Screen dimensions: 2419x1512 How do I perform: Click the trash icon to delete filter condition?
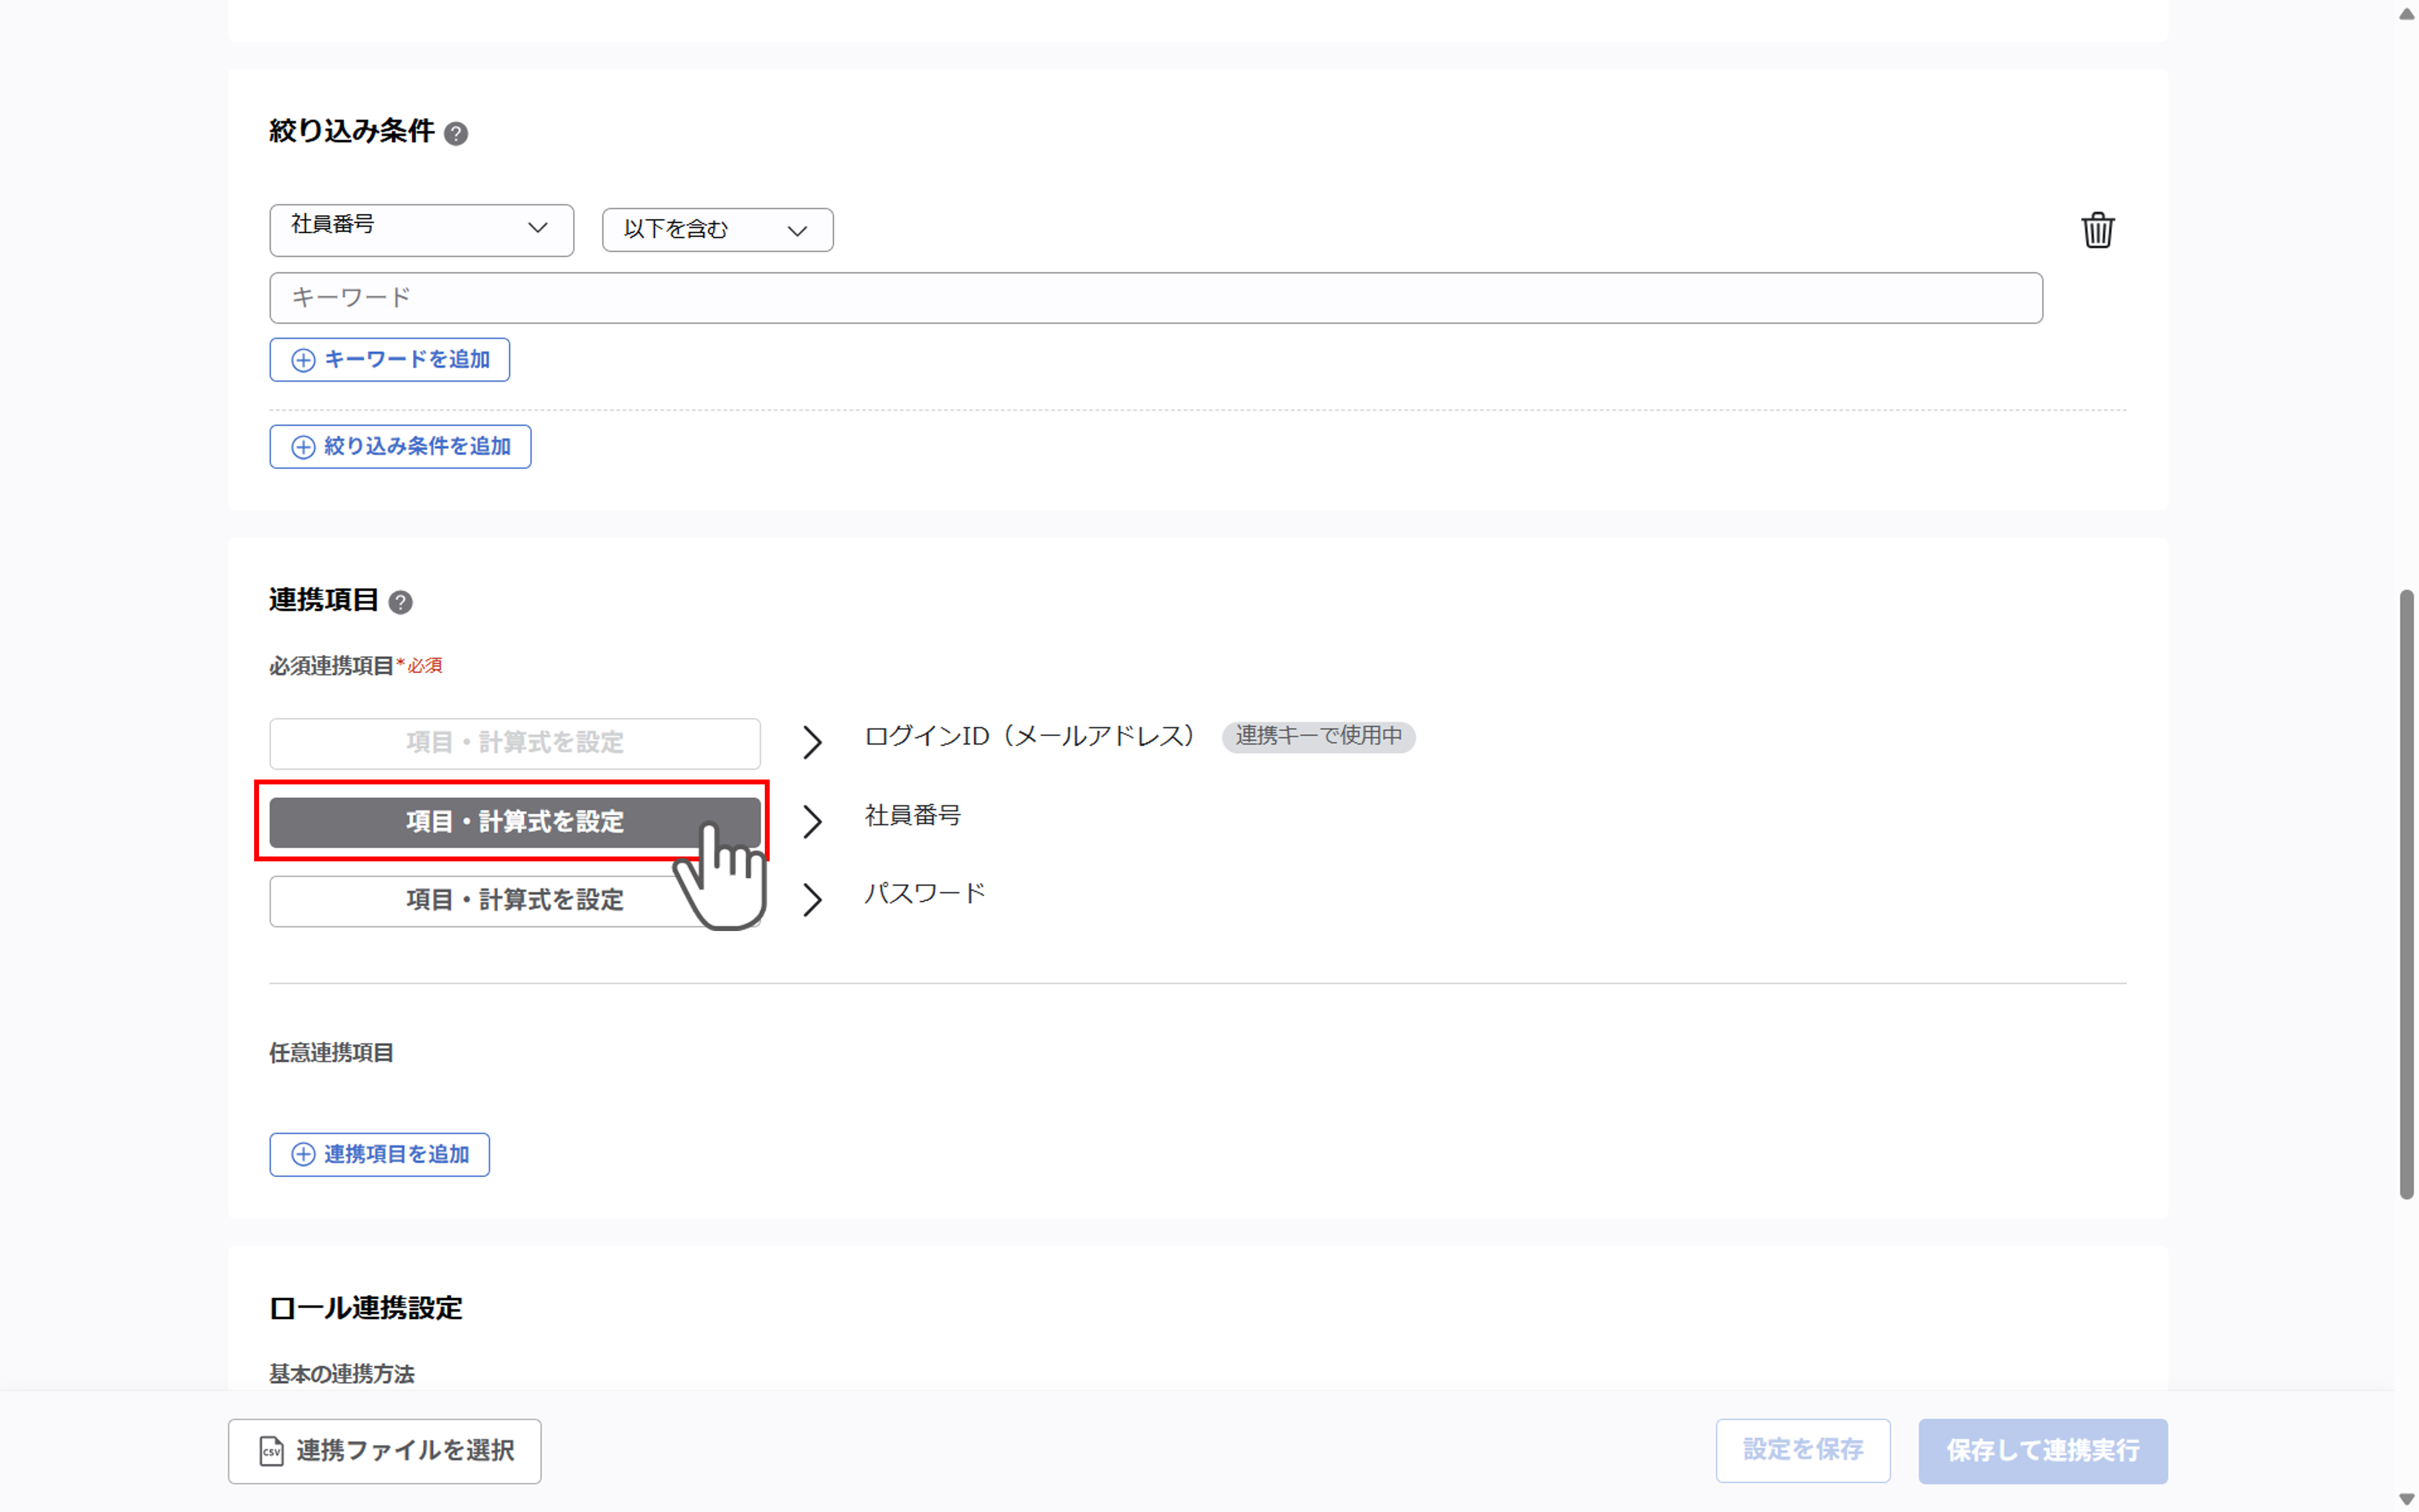[x=2097, y=230]
